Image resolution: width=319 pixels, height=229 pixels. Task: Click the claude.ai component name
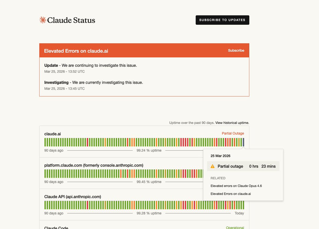53,134
